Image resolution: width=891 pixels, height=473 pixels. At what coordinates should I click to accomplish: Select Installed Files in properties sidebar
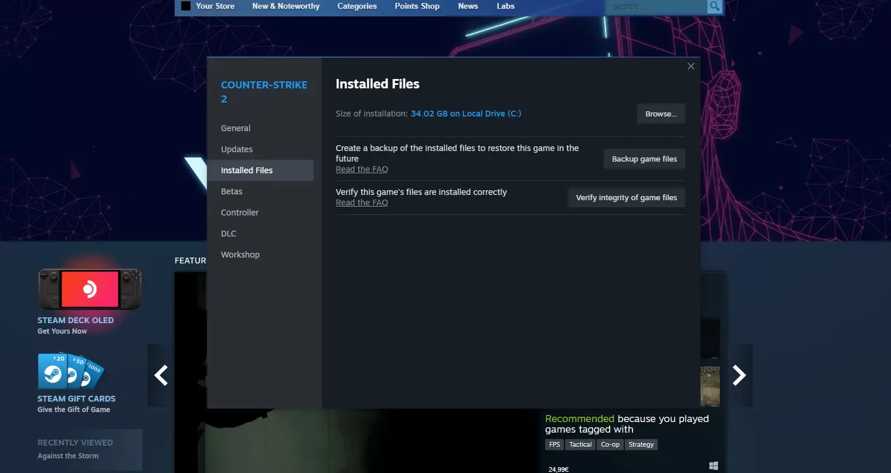260,170
